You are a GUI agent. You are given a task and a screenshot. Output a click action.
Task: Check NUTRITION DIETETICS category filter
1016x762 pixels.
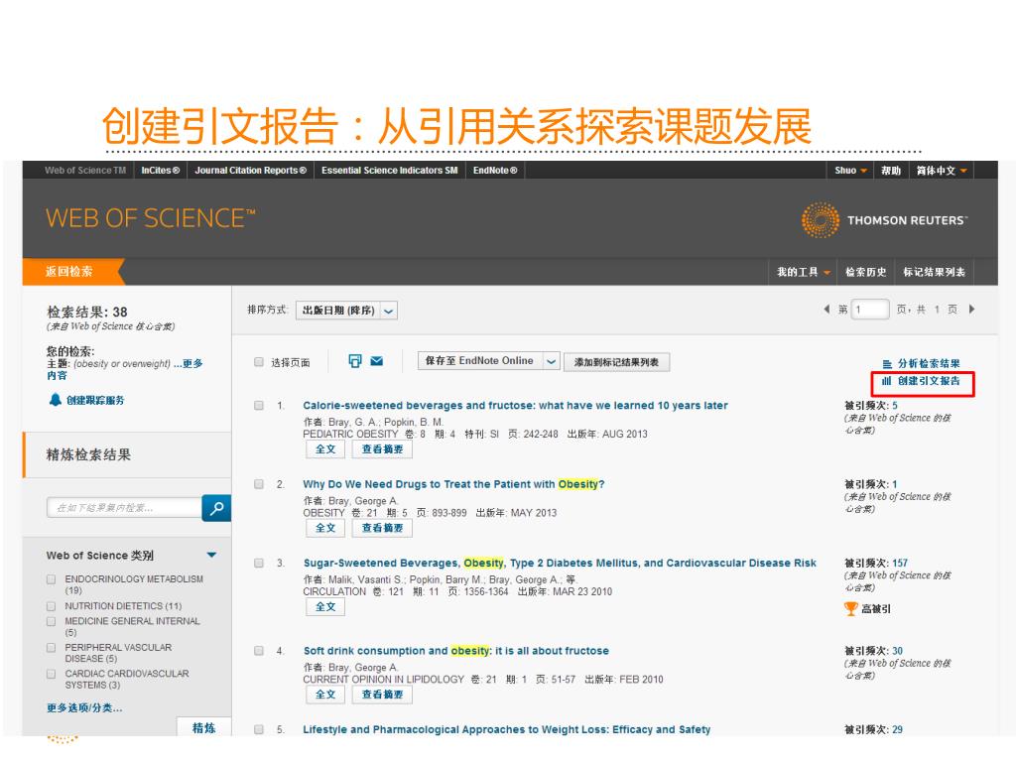(x=52, y=606)
